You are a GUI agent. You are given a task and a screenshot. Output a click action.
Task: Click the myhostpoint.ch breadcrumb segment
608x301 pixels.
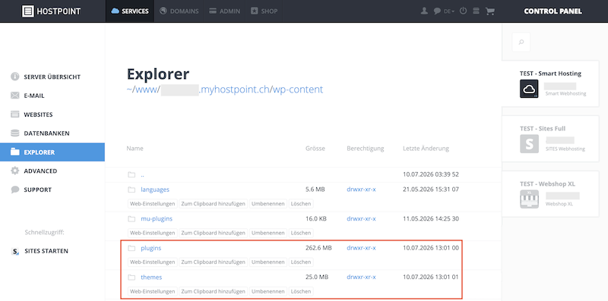(234, 89)
